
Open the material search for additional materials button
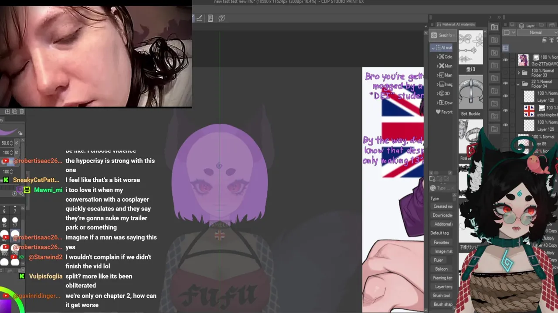(443, 35)
